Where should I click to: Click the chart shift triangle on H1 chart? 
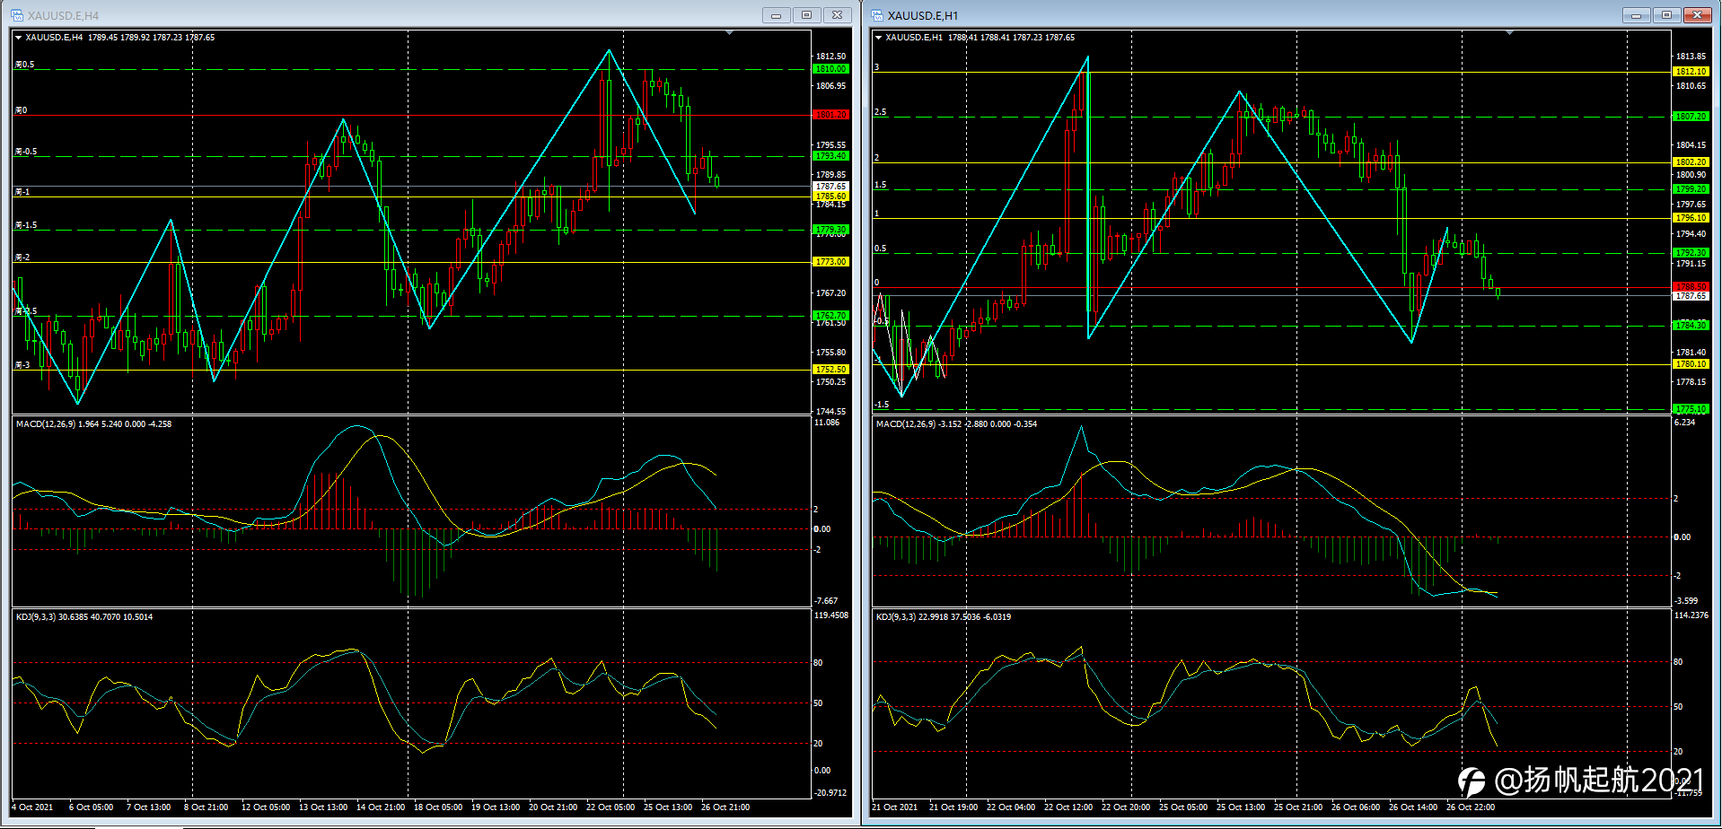pos(1509,32)
